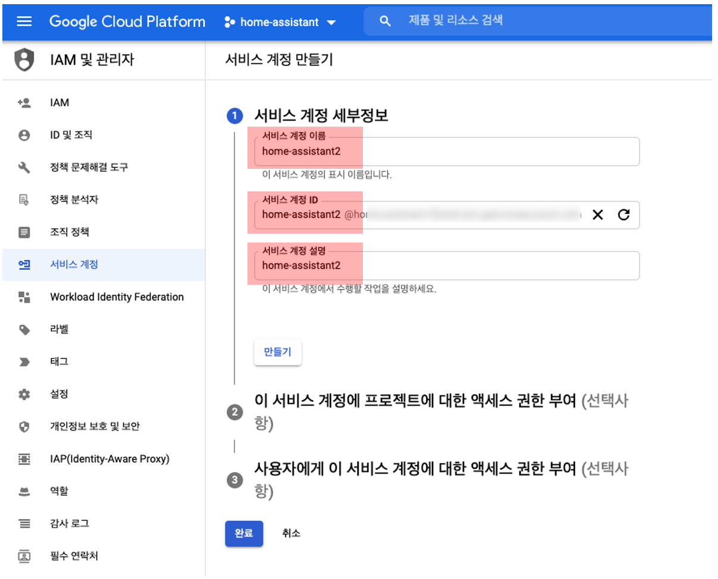Click the lines icon for 감사 로그

[24, 524]
